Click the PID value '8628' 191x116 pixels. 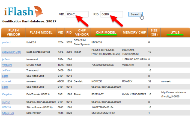click(x=69, y=113)
